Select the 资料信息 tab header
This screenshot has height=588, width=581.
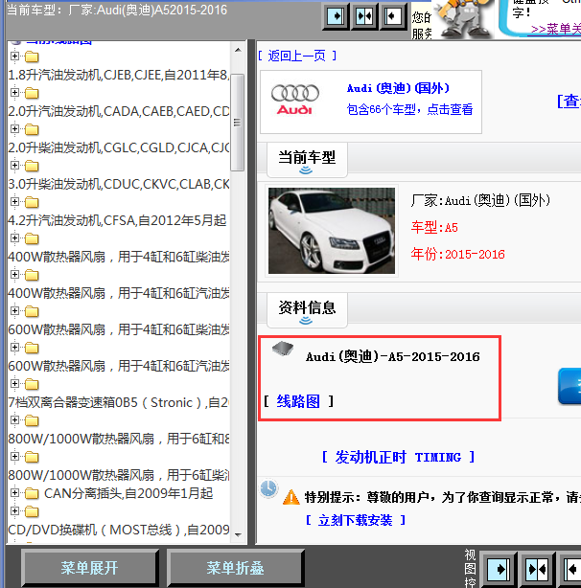[x=307, y=310]
